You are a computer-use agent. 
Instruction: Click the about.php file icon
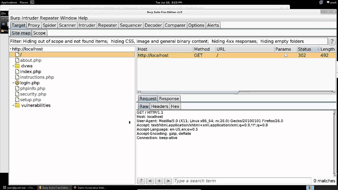(x=17, y=60)
